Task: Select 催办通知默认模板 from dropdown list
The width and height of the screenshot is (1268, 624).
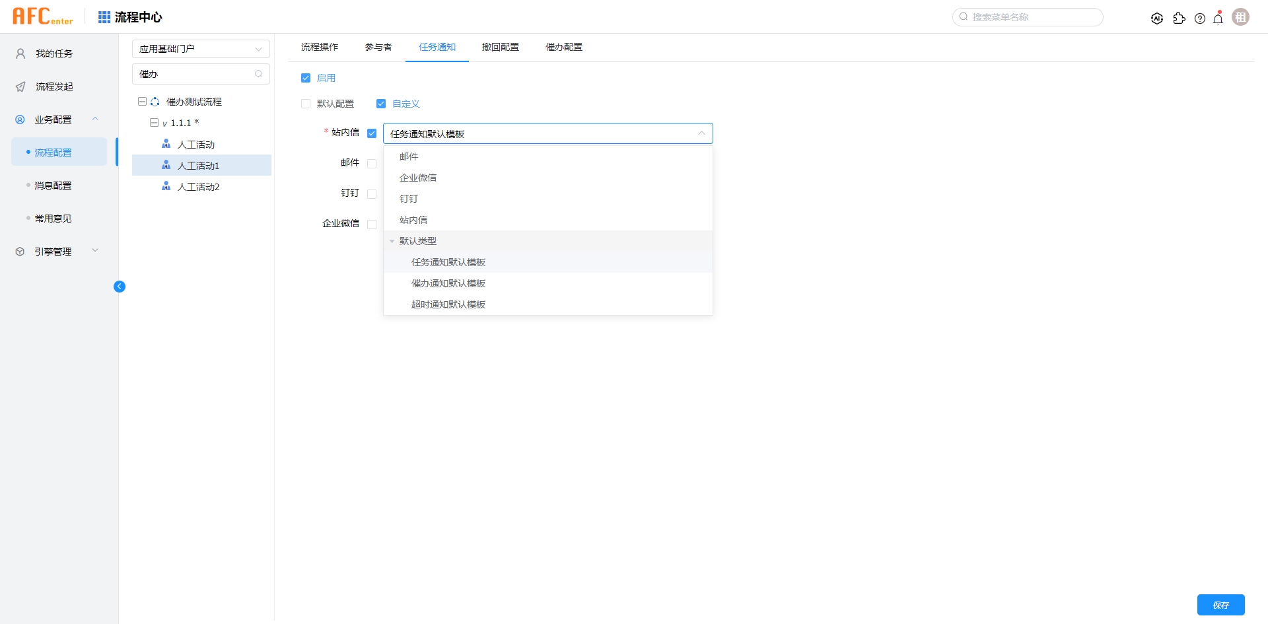Action: (x=448, y=283)
